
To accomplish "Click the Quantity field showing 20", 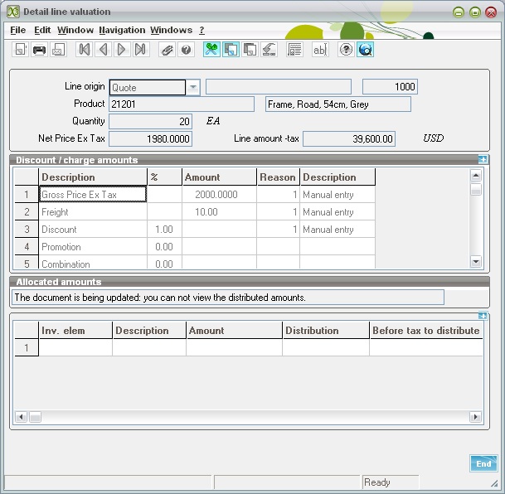I will (x=151, y=121).
